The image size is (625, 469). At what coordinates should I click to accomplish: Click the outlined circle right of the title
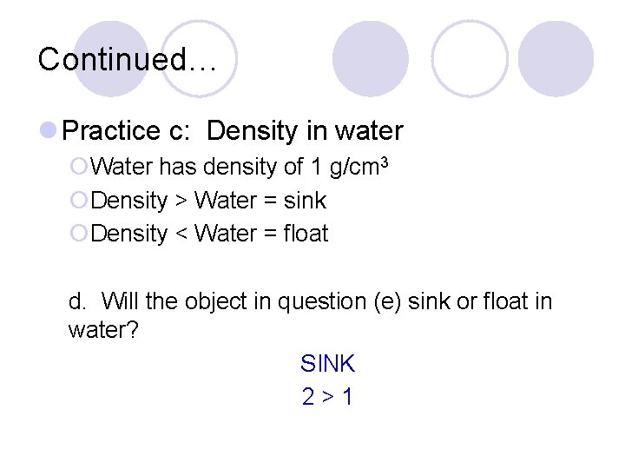coord(198,58)
